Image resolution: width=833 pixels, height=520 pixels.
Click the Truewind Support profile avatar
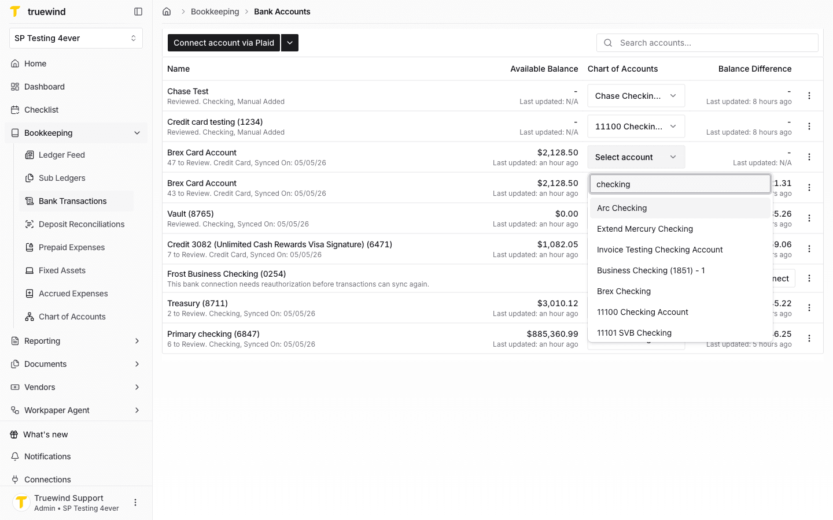pyautogui.click(x=21, y=503)
